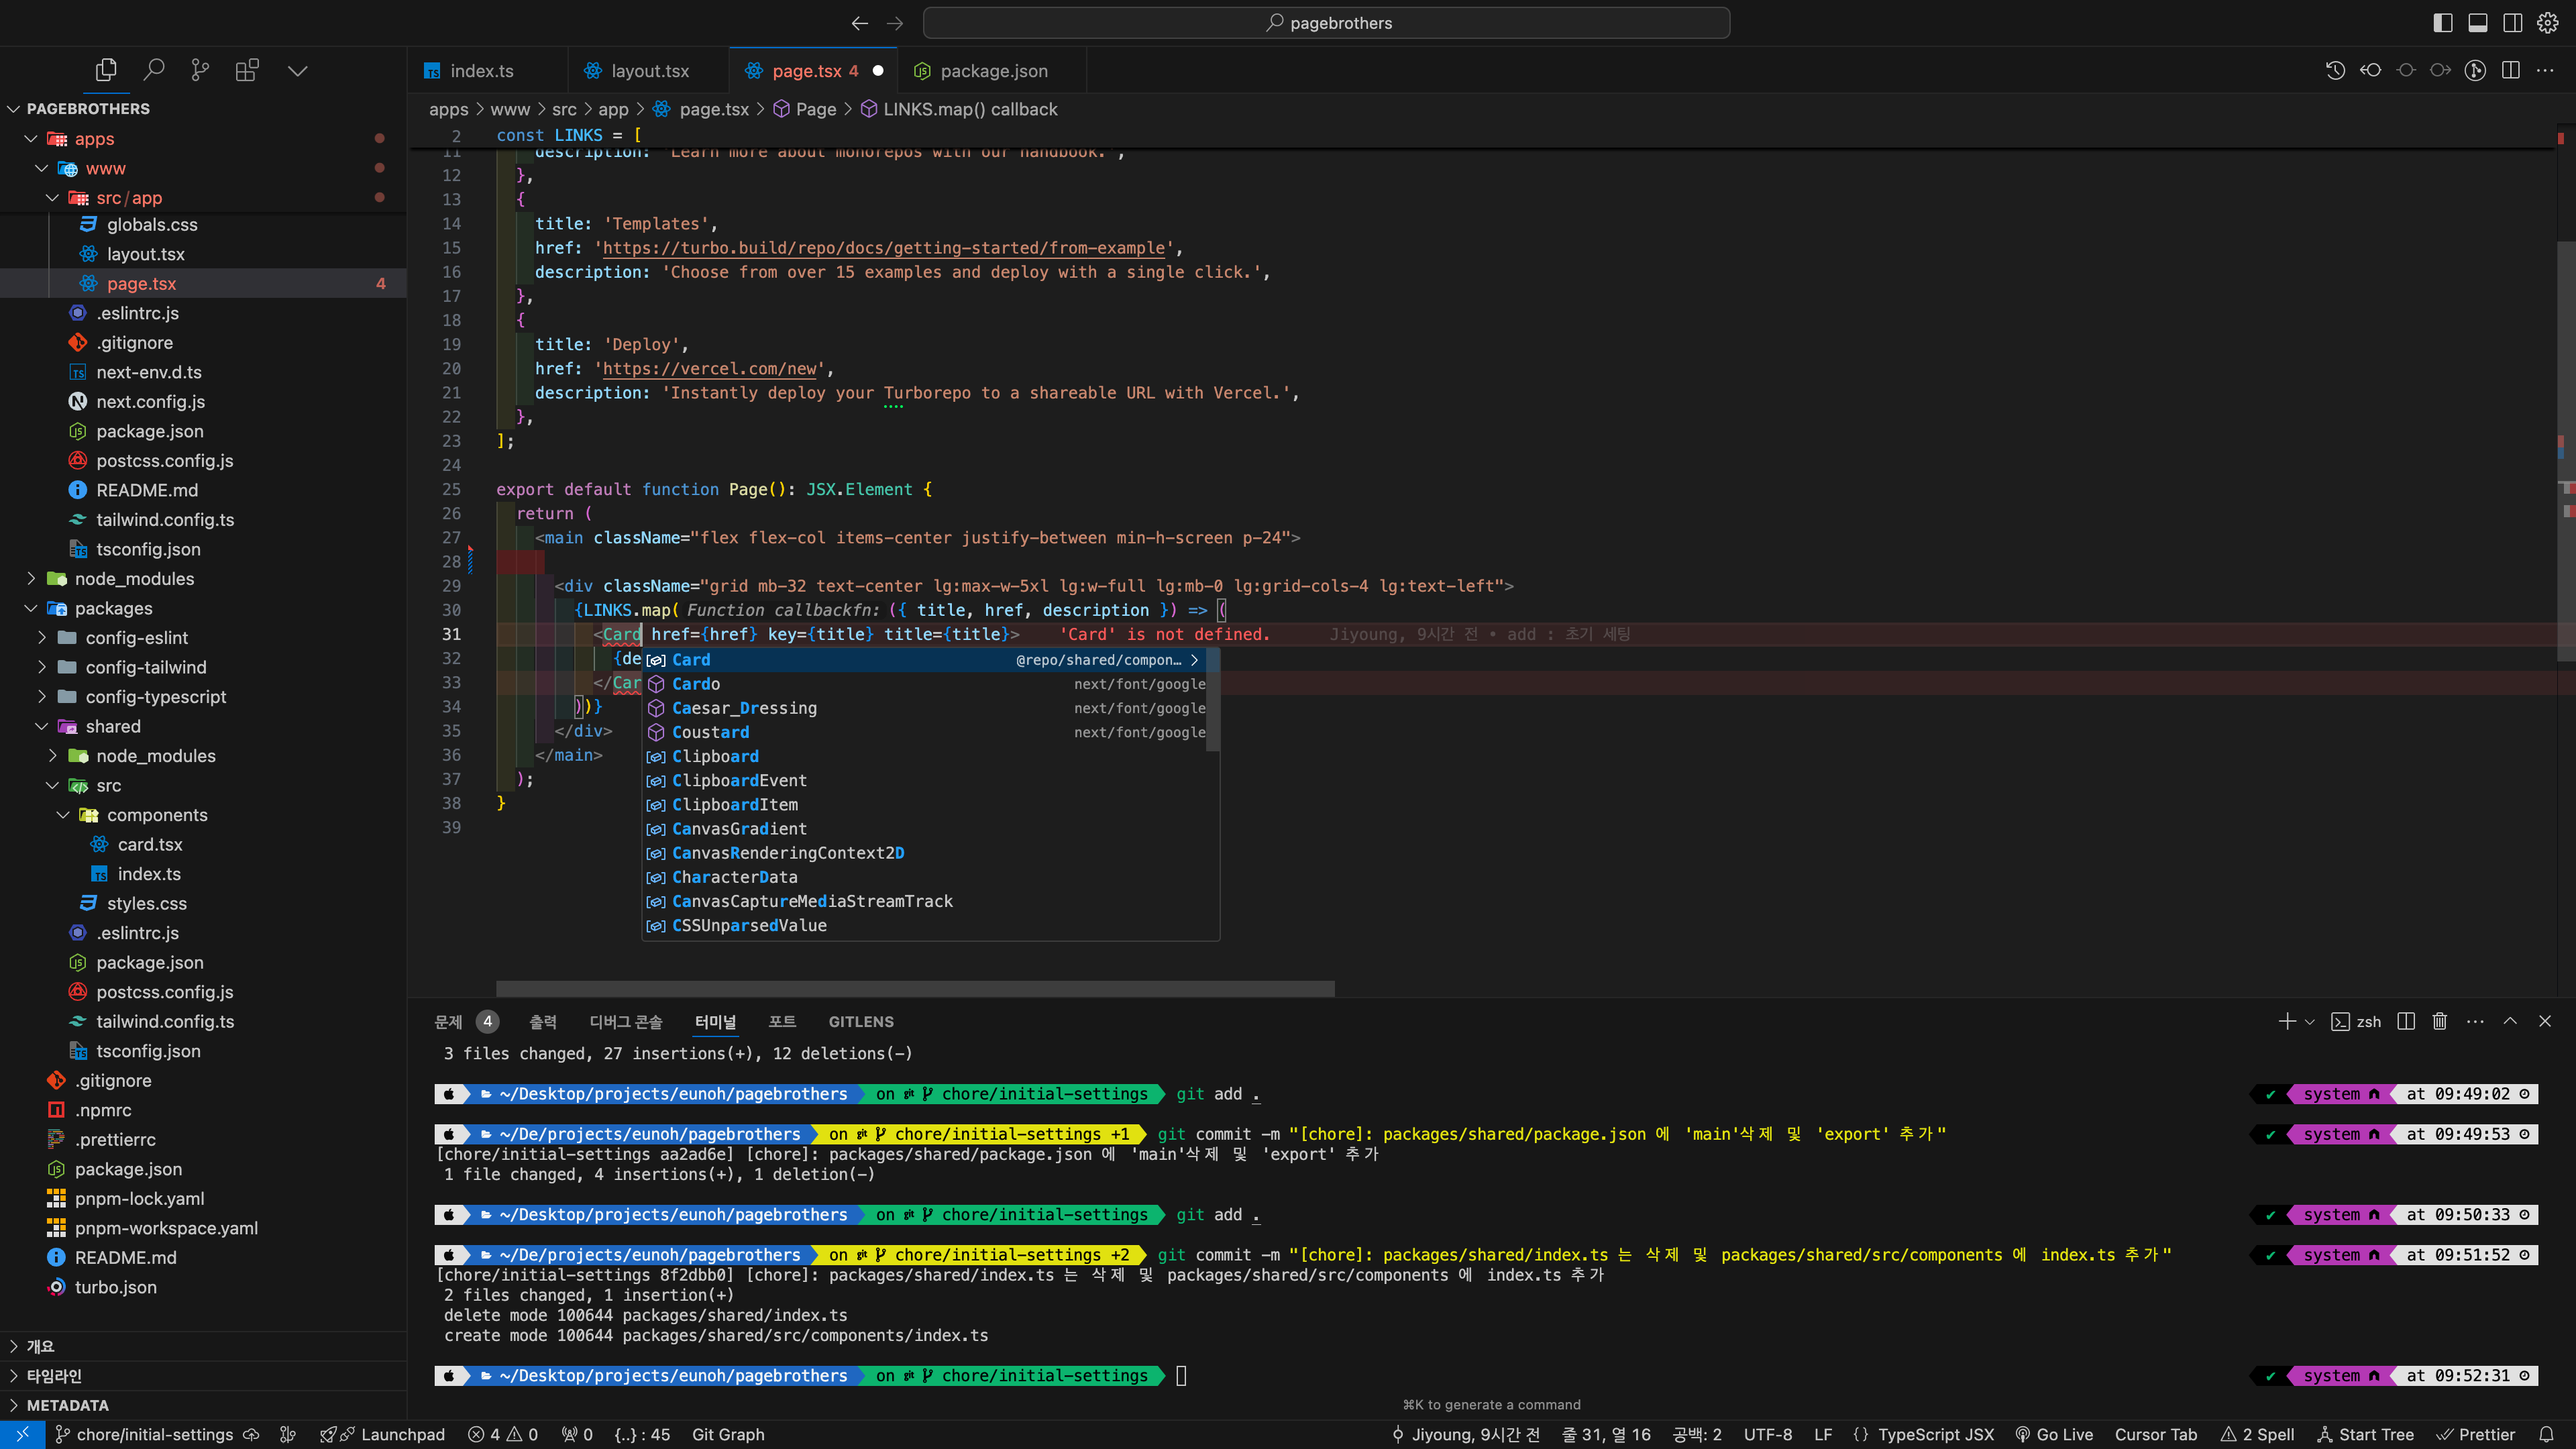2576x1449 pixels.
Task: Toggle primary sidebar layout button
Action: click(x=2442, y=22)
